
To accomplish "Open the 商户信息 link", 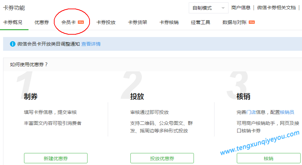I will [x=241, y=8].
